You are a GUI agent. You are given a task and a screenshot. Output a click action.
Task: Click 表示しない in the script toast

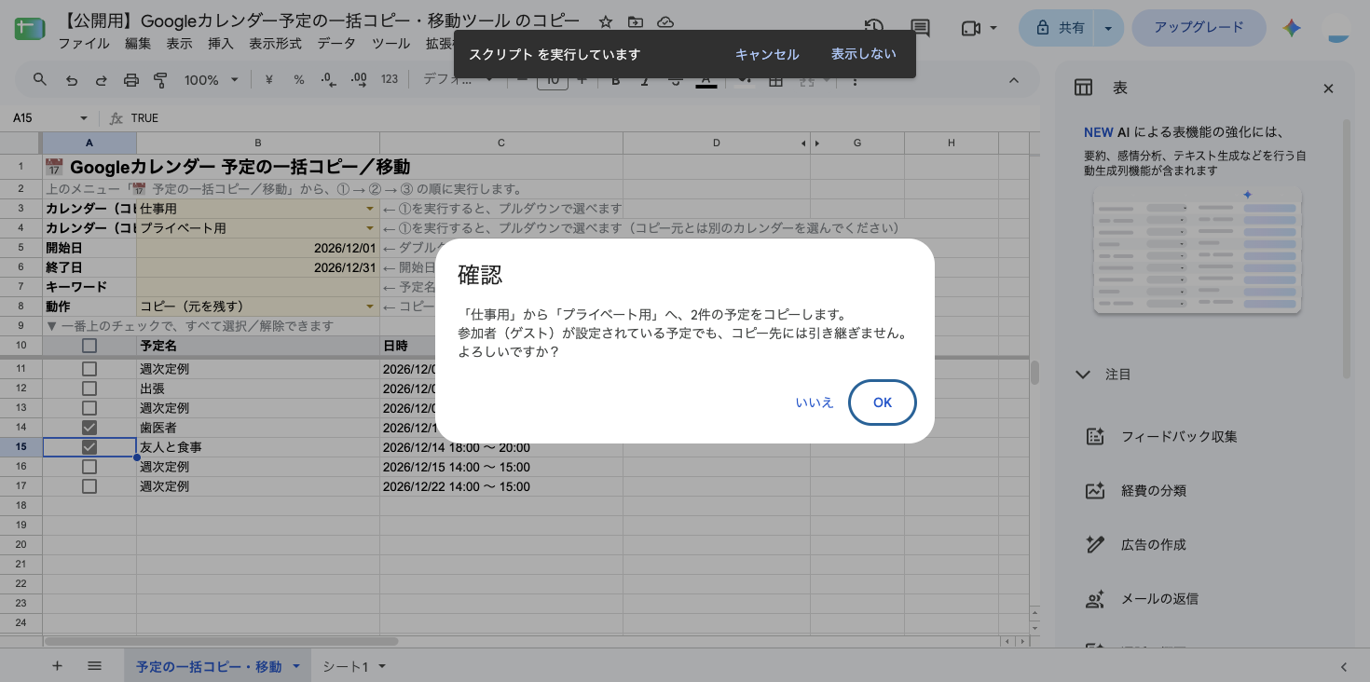864,54
